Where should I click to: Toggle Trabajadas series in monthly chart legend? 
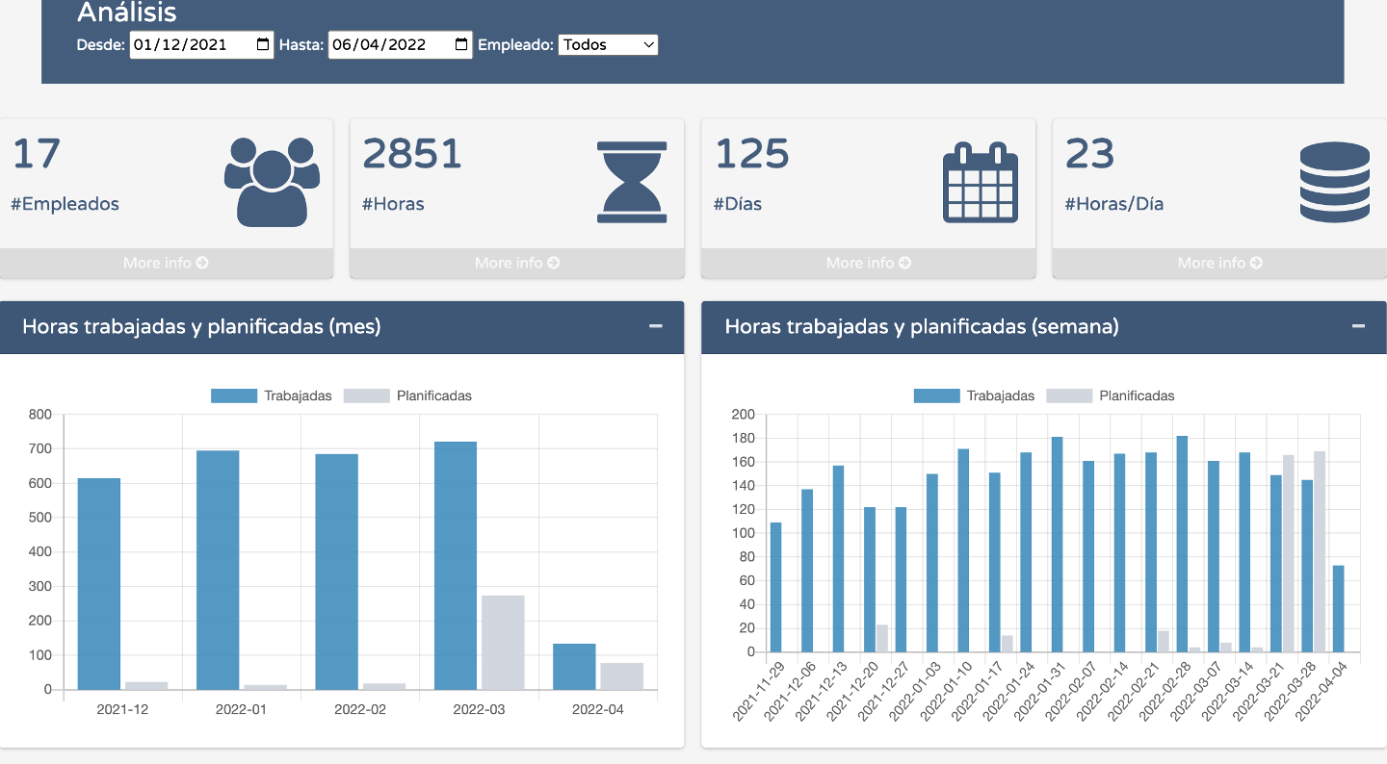272,395
